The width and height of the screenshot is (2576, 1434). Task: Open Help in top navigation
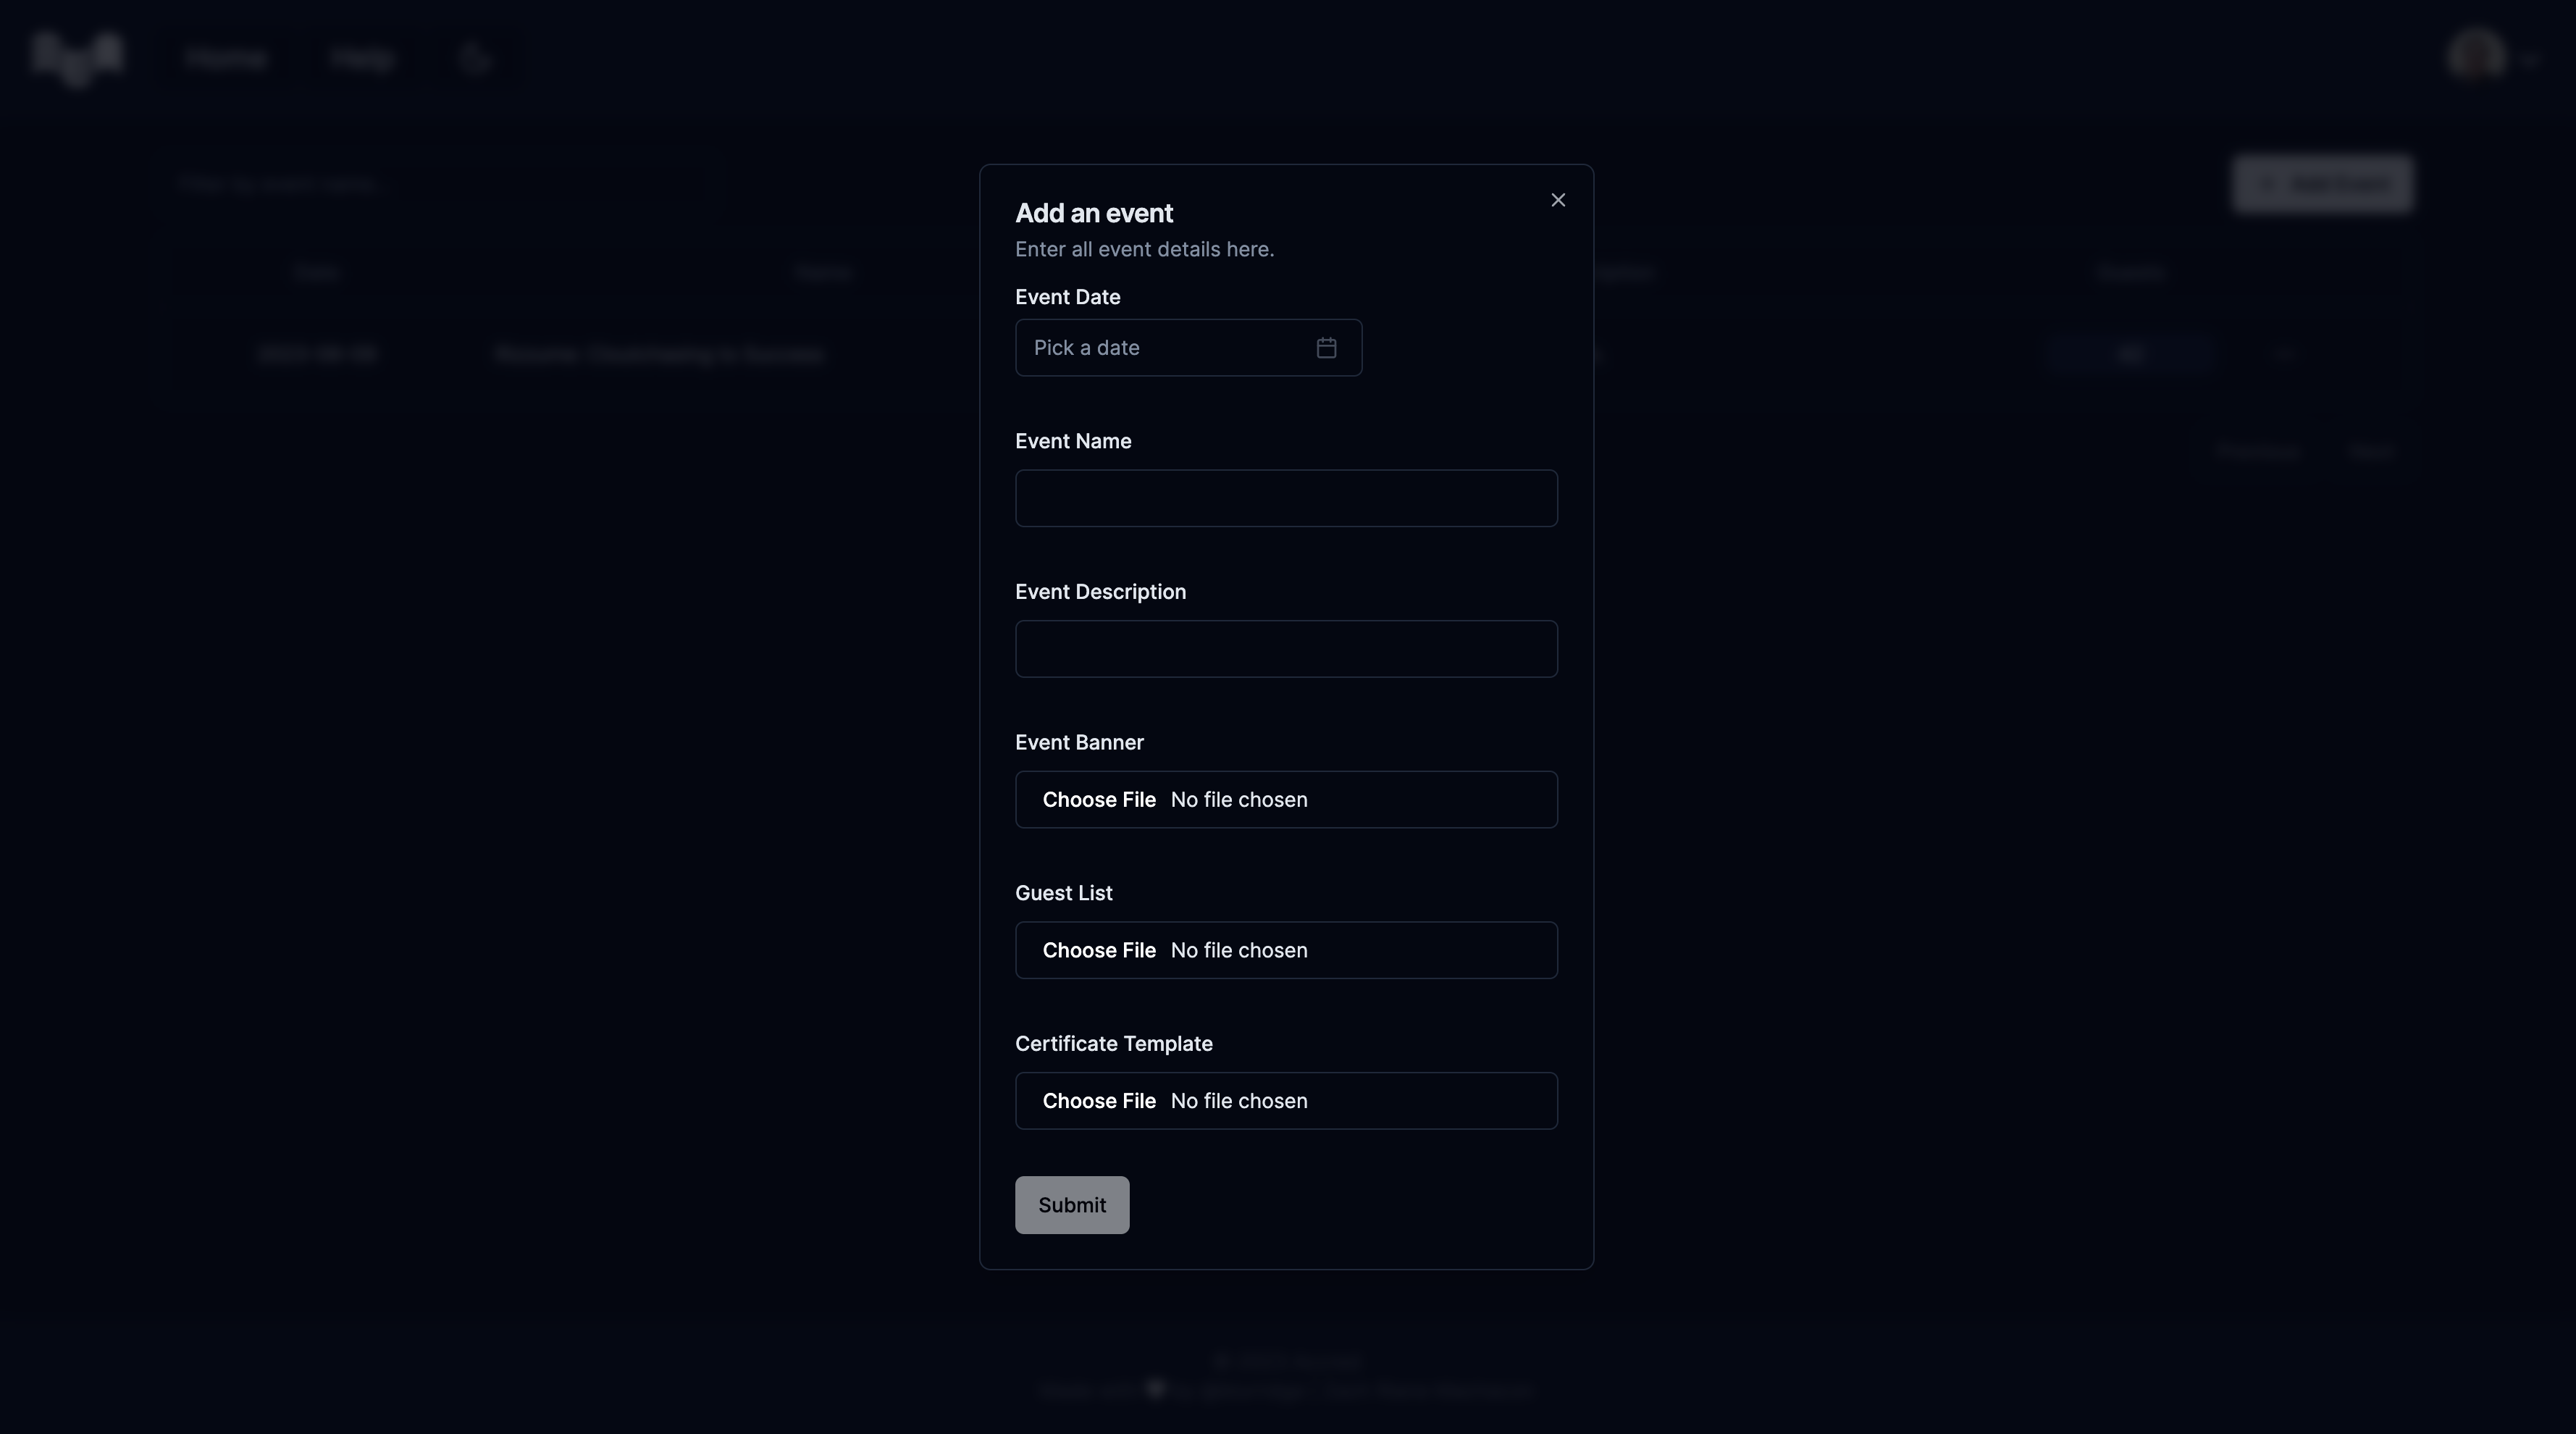(x=363, y=59)
